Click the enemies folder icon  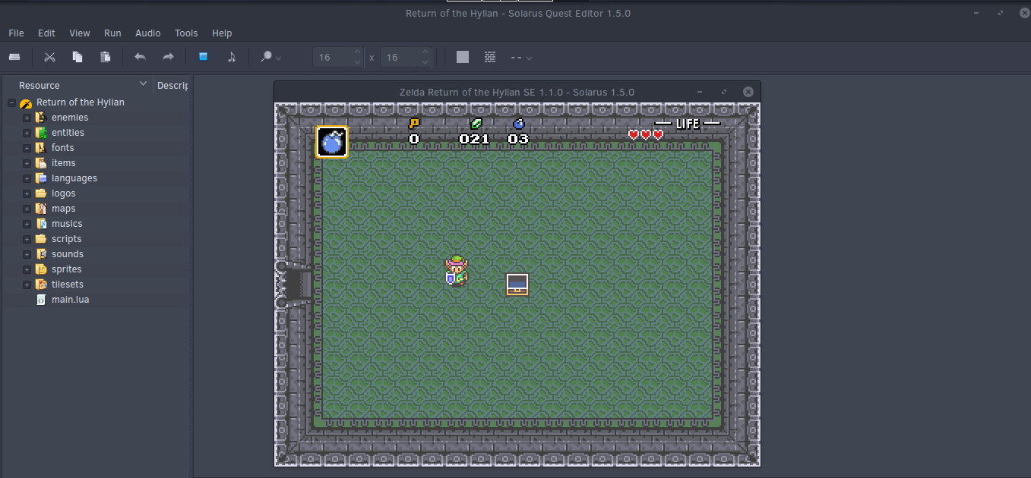41,118
